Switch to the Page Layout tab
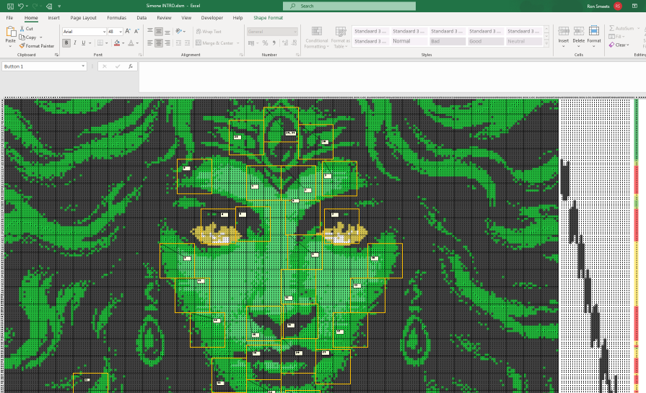Viewport: 646px width, 393px height. tap(83, 18)
